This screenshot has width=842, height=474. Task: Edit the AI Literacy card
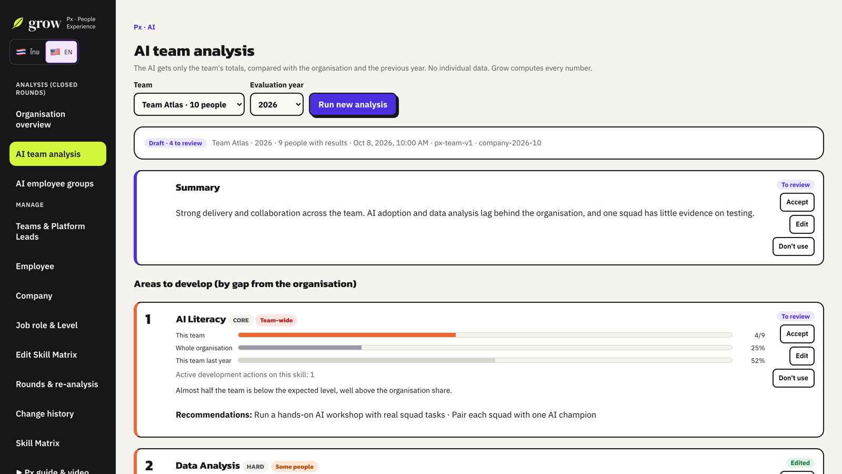801,356
